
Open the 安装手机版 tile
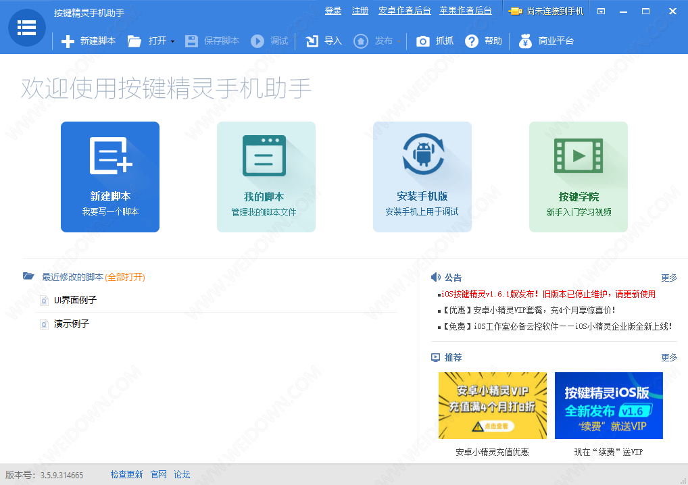(422, 177)
